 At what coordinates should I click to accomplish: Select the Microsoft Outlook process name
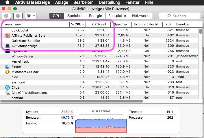click(25, 72)
